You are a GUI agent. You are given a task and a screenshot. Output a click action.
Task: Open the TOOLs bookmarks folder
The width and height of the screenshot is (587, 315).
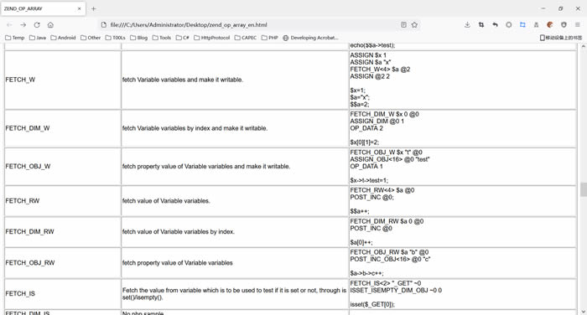click(116, 38)
